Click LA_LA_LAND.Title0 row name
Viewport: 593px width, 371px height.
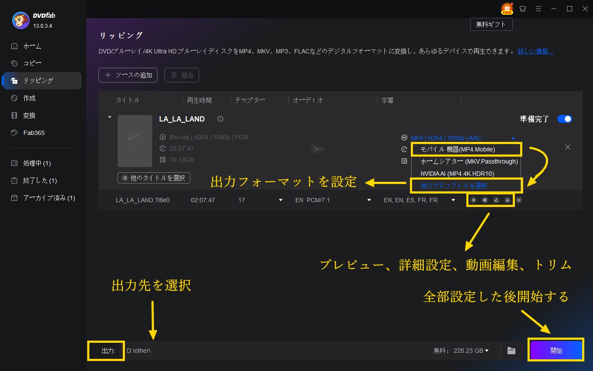click(143, 200)
